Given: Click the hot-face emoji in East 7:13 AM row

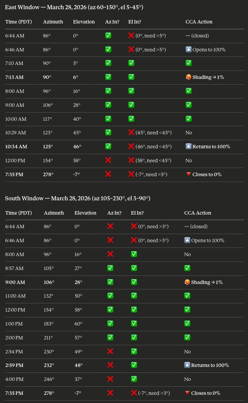Looking at the screenshot, I should [x=188, y=77].
